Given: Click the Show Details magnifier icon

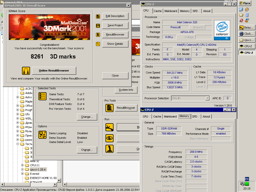Looking at the screenshot, I should click(x=98, y=44).
